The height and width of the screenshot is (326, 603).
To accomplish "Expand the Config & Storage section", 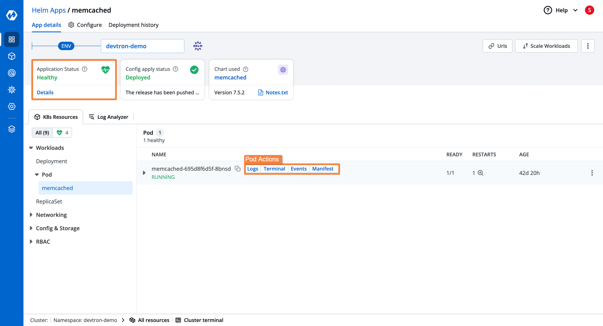I will point(31,228).
